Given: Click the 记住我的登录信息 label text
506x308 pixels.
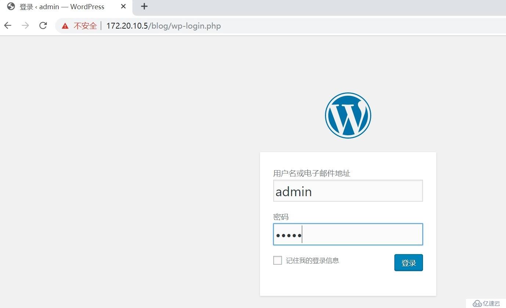Looking at the screenshot, I should coord(312,260).
